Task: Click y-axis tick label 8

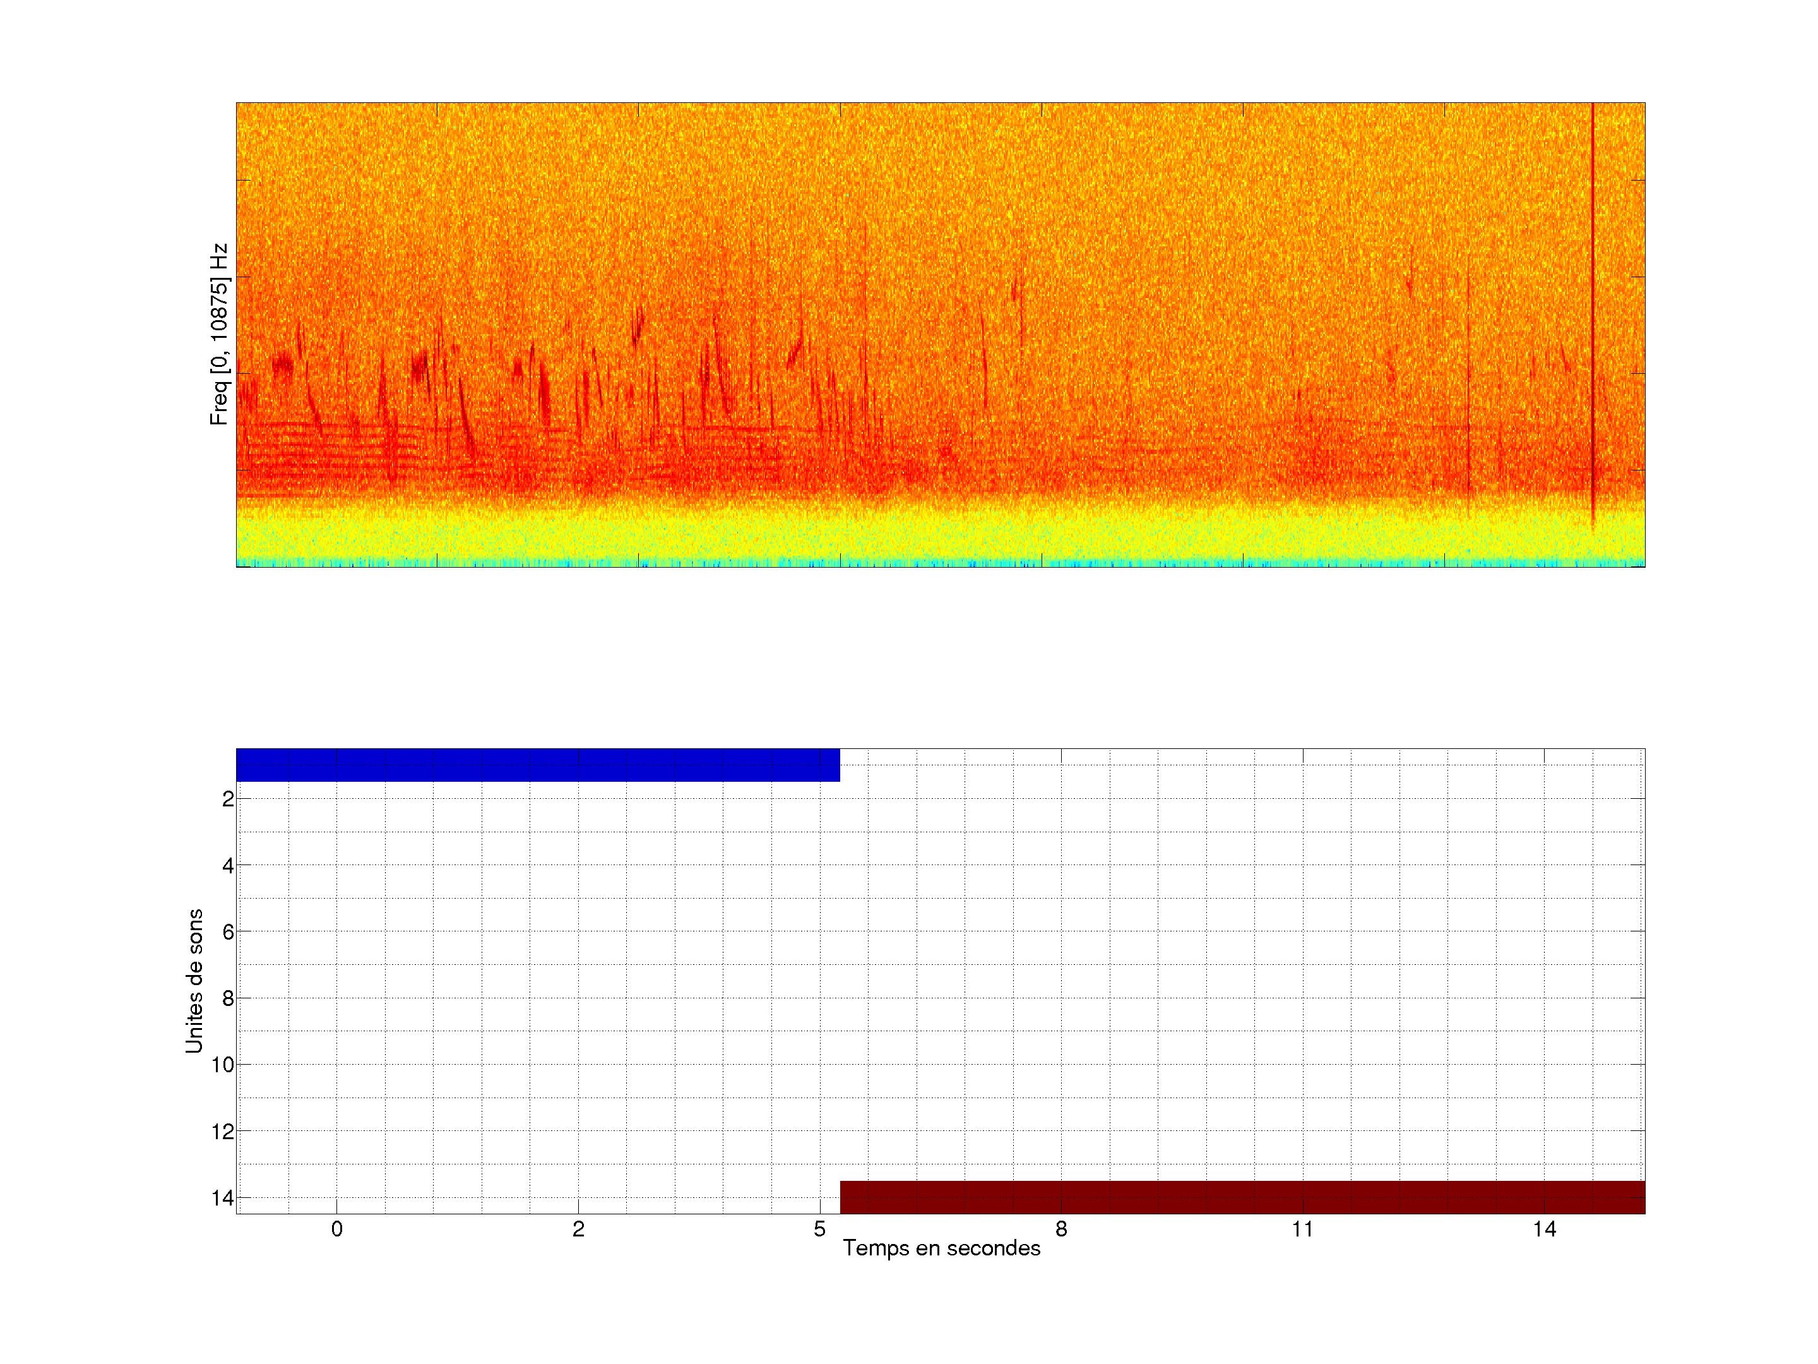Action: (x=228, y=999)
